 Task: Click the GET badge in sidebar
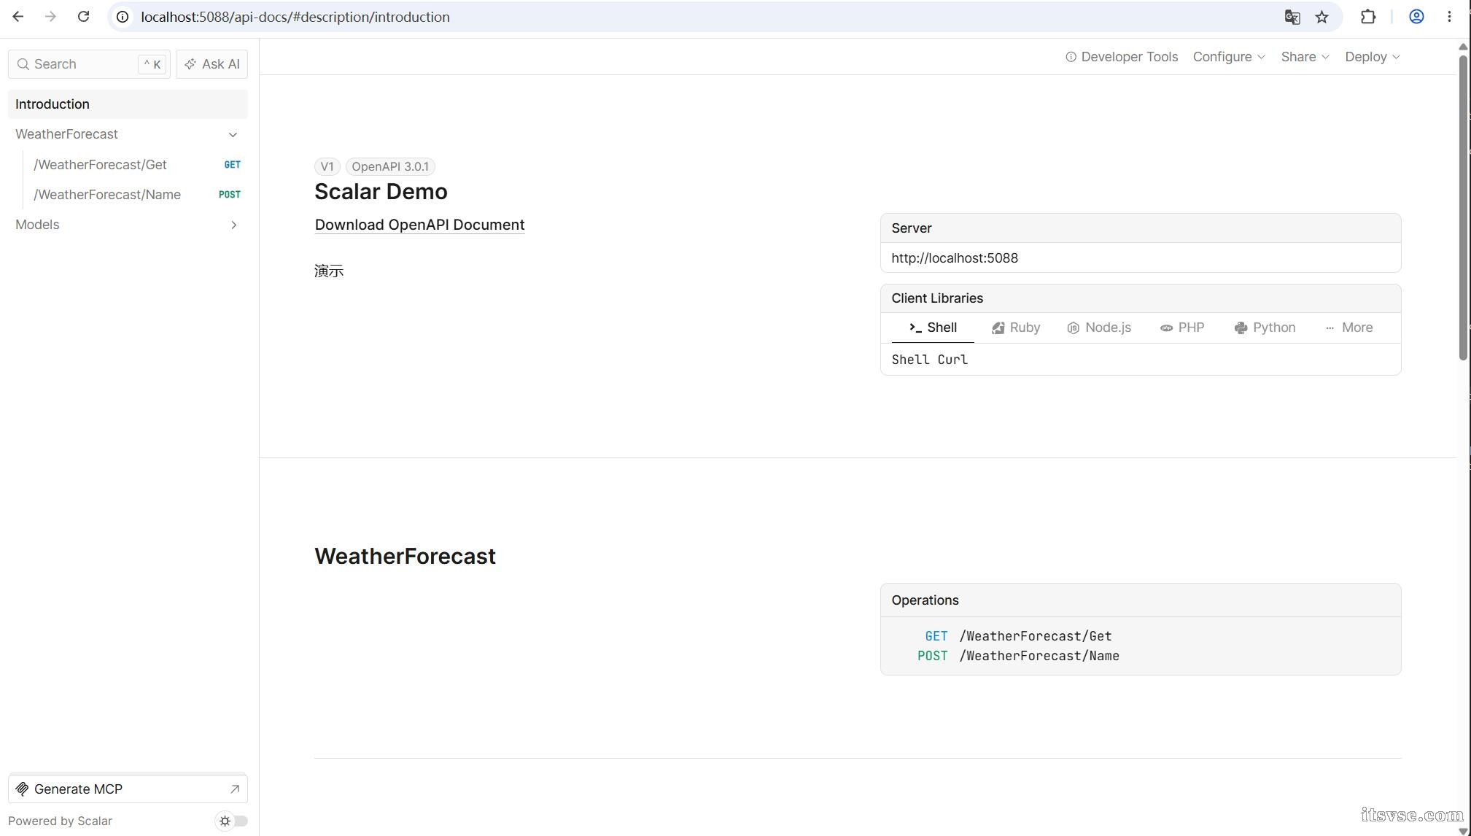coord(232,165)
